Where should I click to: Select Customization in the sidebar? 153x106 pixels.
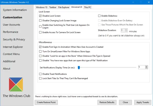[x=12, y=17]
